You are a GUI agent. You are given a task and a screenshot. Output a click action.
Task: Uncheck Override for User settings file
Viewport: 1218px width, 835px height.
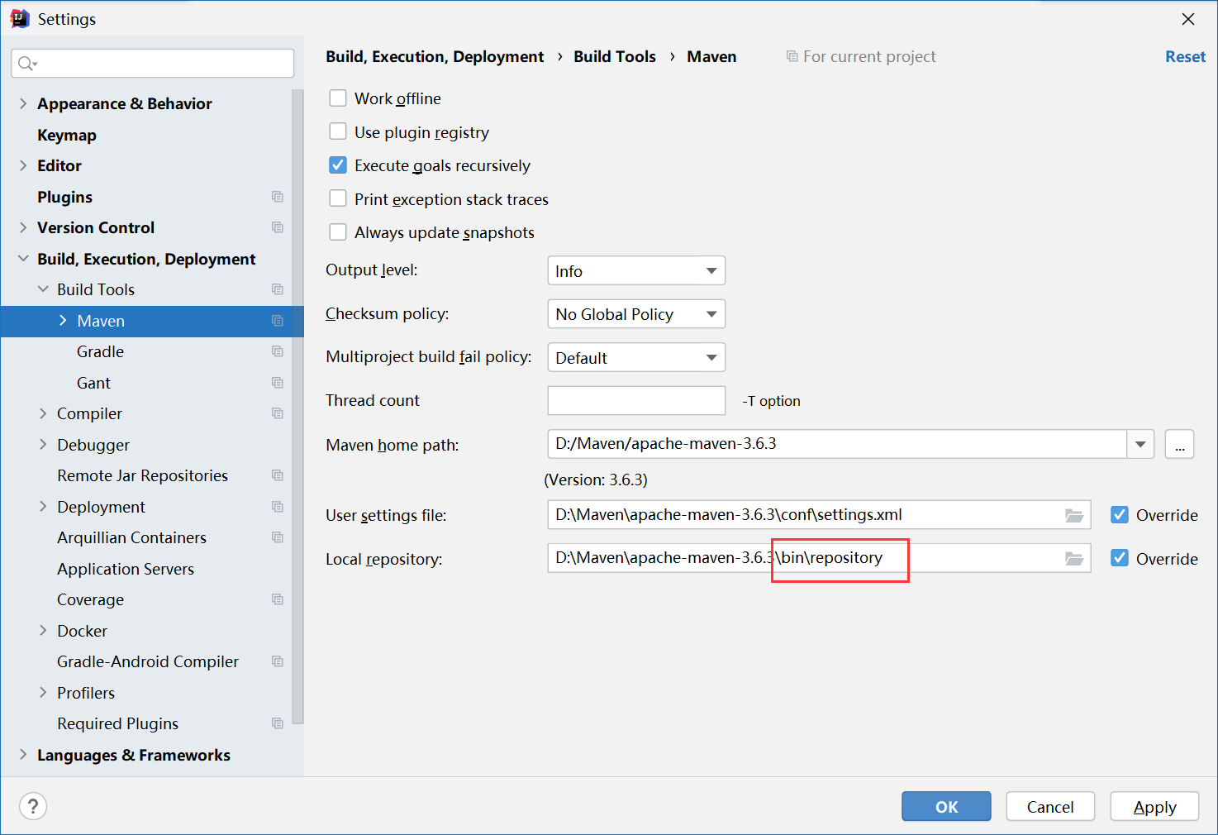pos(1120,515)
